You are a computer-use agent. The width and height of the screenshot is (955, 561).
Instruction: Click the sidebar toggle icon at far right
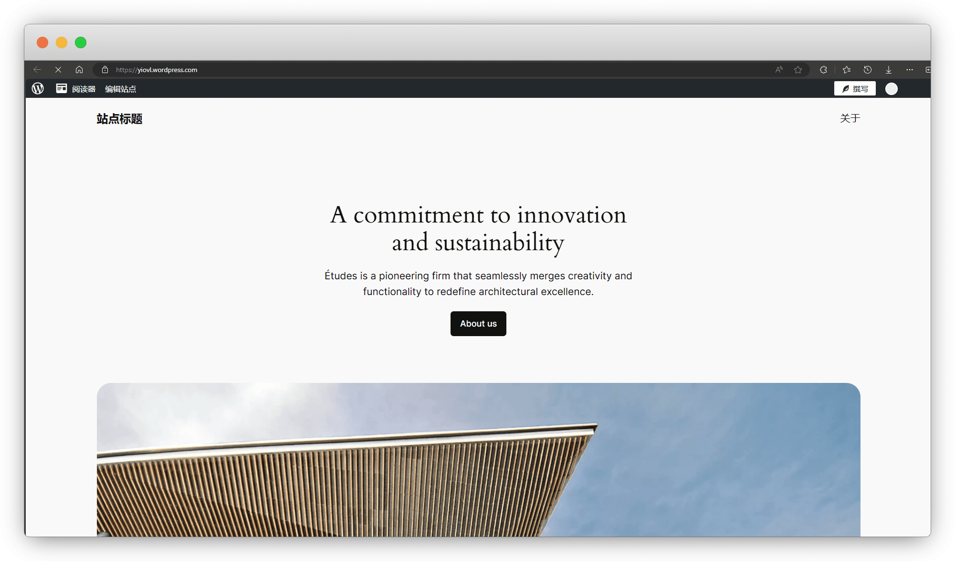[x=927, y=70]
